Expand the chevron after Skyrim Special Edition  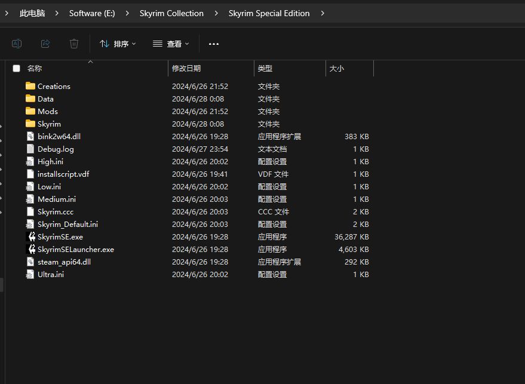pos(323,13)
